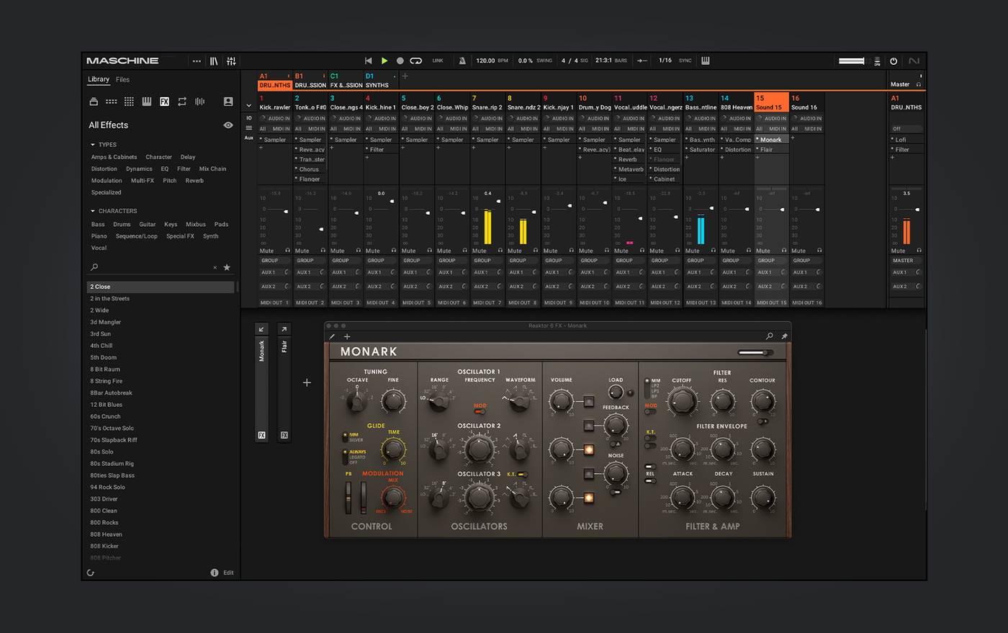Add a plug-in slot next to Flair
1008x633 pixels.
coord(307,382)
